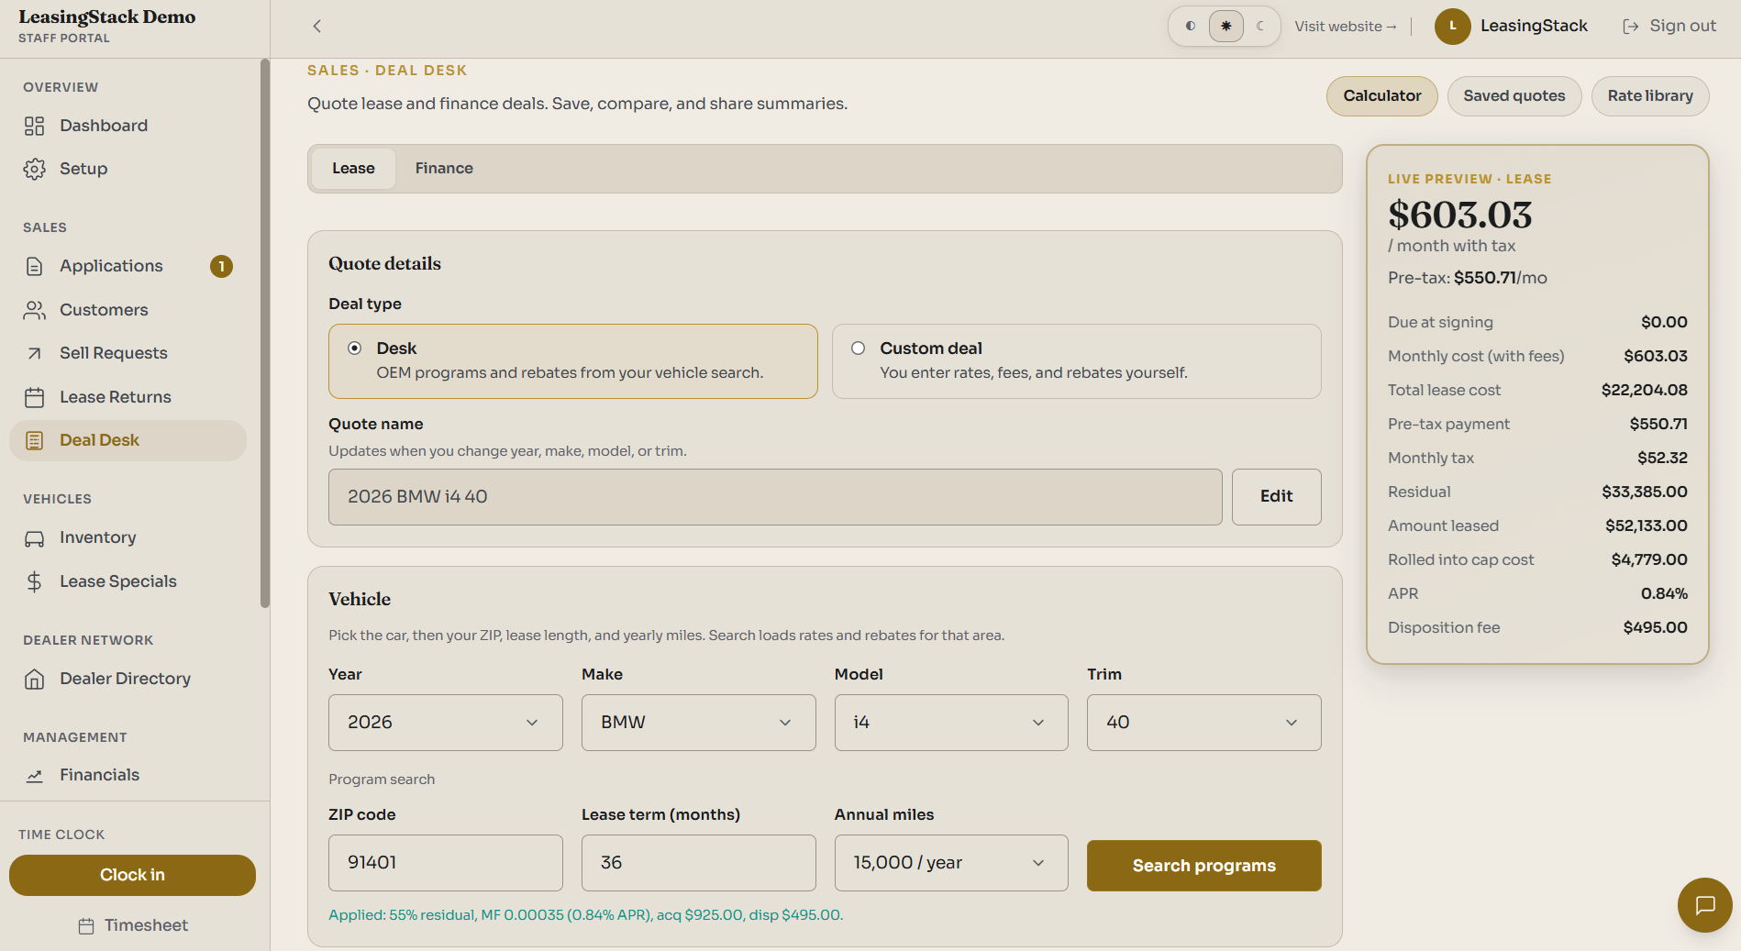
Task: Open Lease Specials dollar icon
Action: point(35,581)
